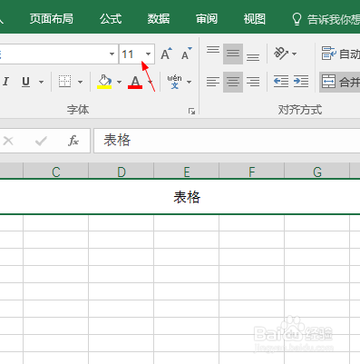Open the underline style dropdown arrow
The image size is (360, 364).
tap(41, 82)
